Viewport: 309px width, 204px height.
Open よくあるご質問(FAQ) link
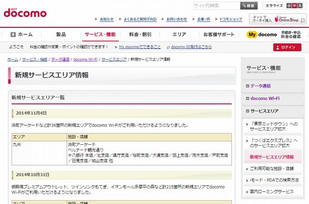tap(140, 19)
